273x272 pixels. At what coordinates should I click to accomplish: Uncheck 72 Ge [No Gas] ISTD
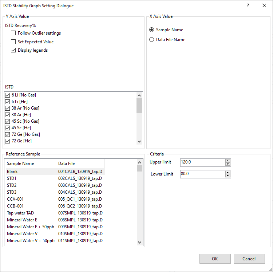click(x=7, y=134)
